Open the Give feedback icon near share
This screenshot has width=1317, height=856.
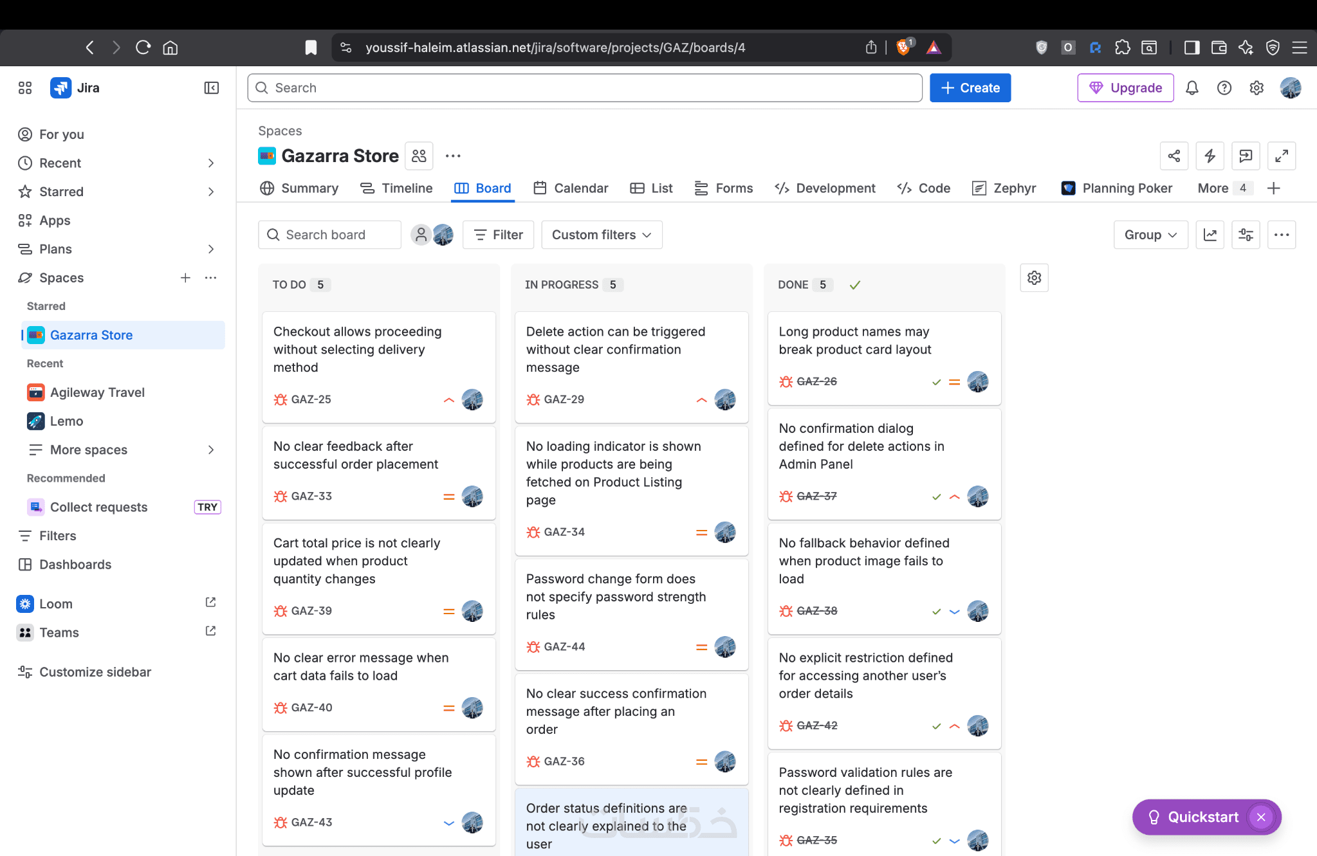pyautogui.click(x=1246, y=156)
